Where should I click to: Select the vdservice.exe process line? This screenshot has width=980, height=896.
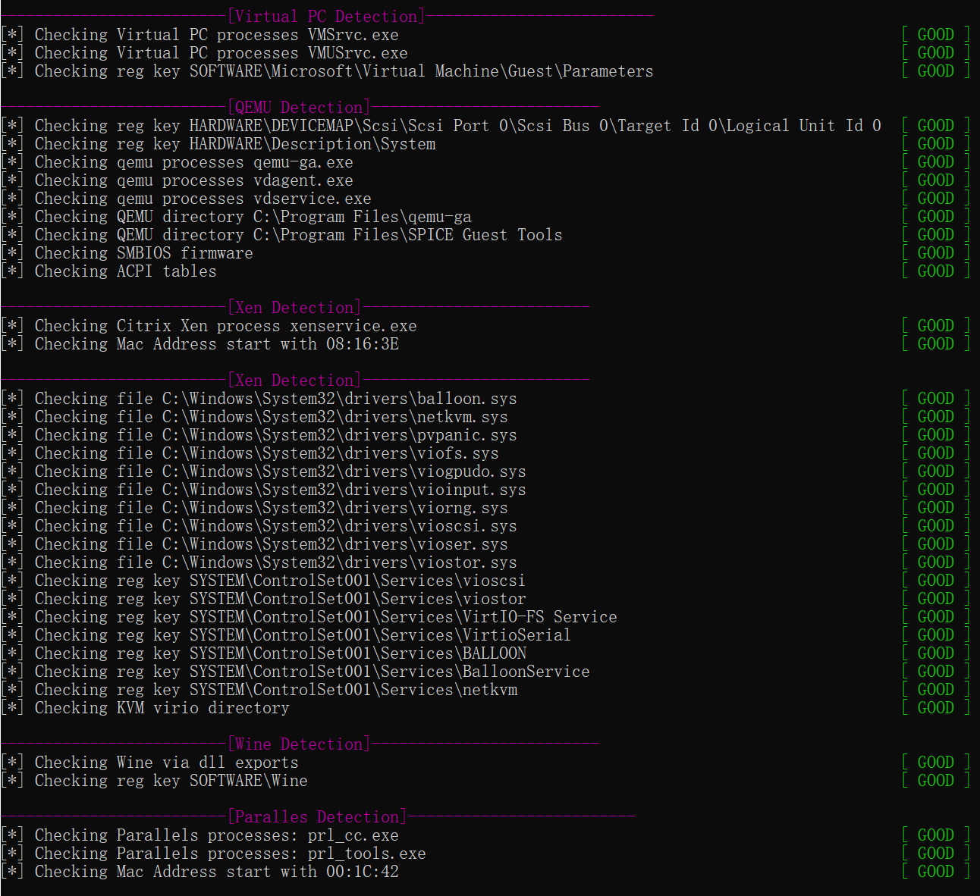[186, 199]
